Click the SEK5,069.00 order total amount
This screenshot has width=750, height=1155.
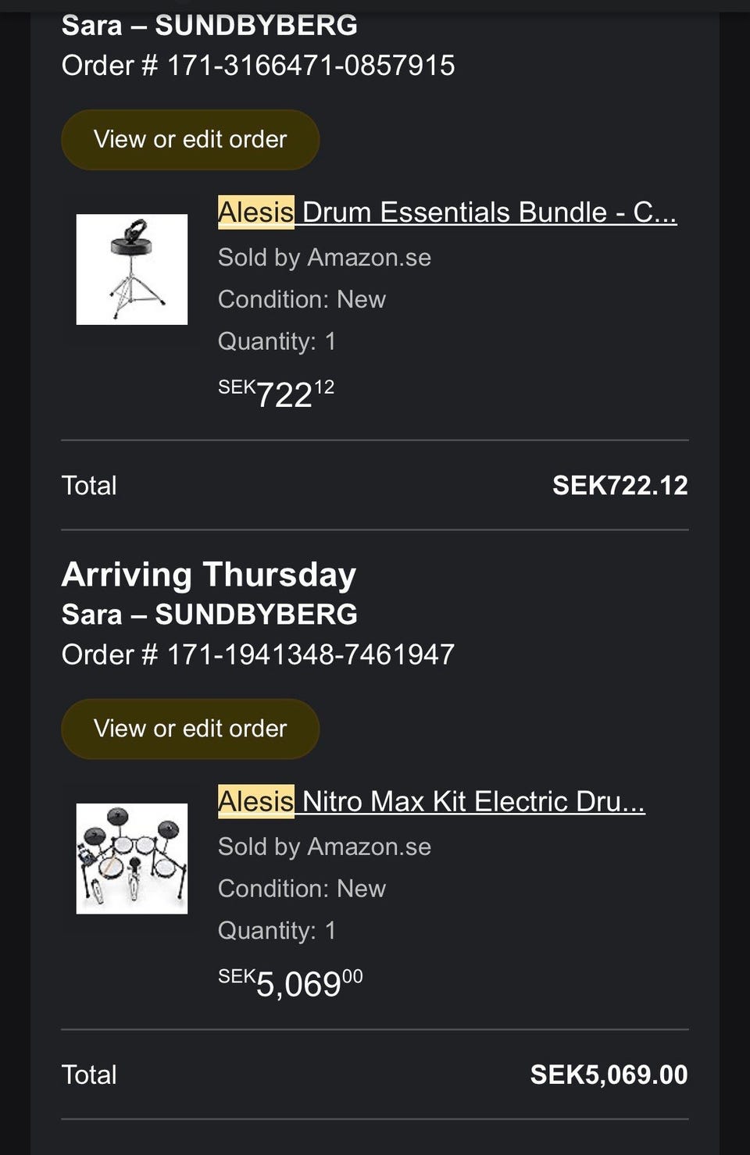609,1075
